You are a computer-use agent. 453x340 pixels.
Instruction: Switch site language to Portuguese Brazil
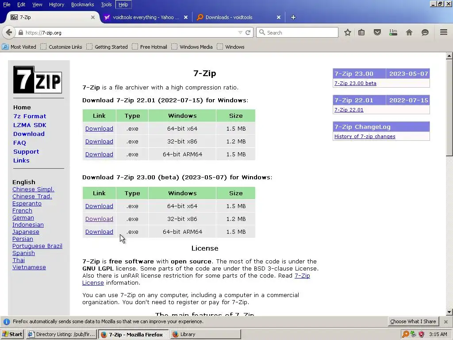[37, 246]
